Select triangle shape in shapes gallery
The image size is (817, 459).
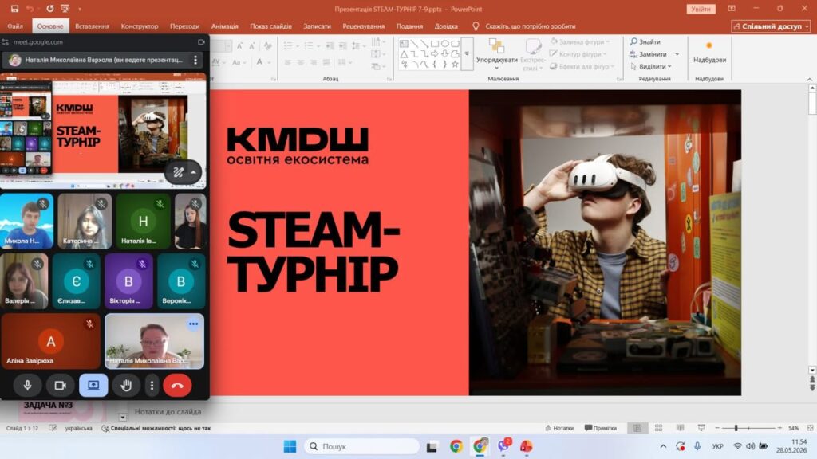click(x=404, y=54)
